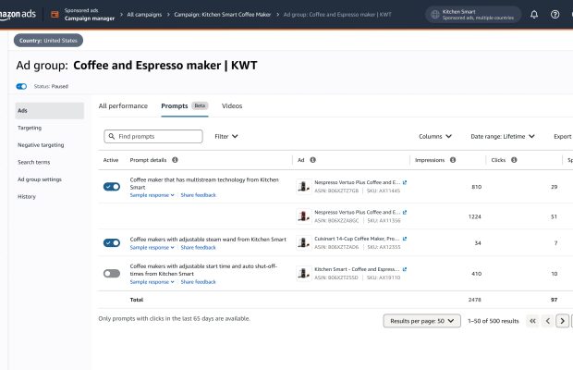Open the notifications bell
The width and height of the screenshot is (573, 370).
point(534,14)
